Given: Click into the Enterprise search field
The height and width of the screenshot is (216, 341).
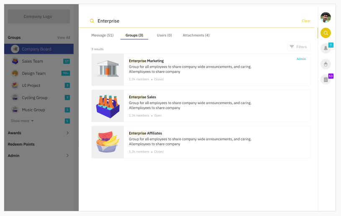Looking at the screenshot, I should click(x=196, y=21).
